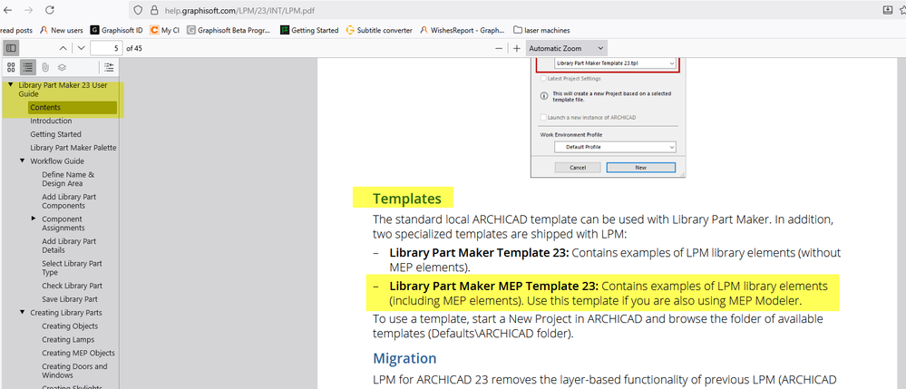Click the Migration heading in the document

[404, 358]
